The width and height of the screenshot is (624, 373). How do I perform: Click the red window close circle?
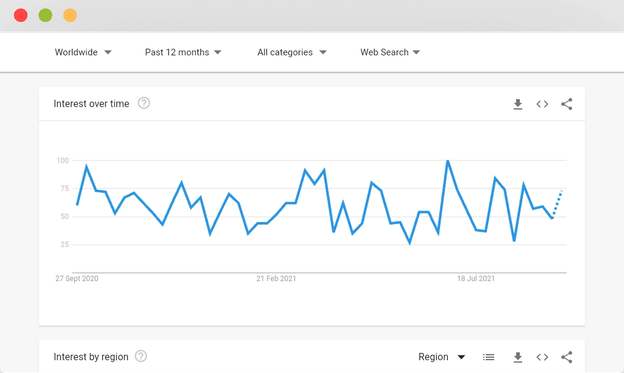pos(21,15)
